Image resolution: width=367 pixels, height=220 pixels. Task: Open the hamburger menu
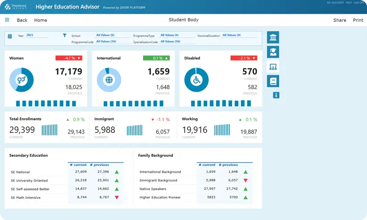coord(7,20)
